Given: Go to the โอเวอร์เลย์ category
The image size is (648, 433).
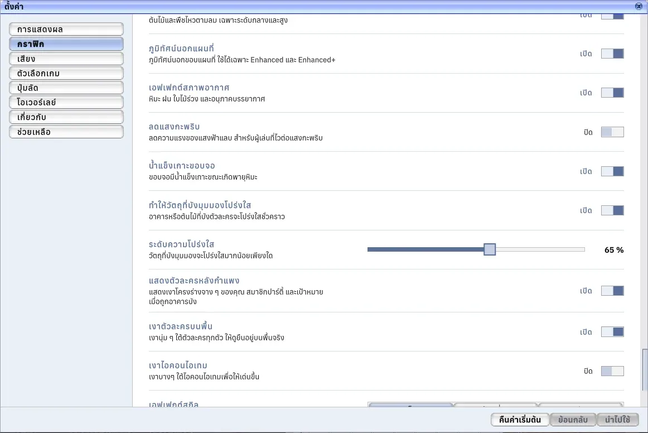Looking at the screenshot, I should click(x=66, y=102).
